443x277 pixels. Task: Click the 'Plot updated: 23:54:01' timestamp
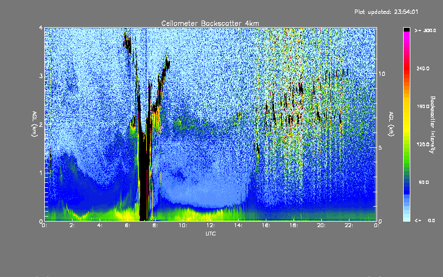click(x=386, y=12)
